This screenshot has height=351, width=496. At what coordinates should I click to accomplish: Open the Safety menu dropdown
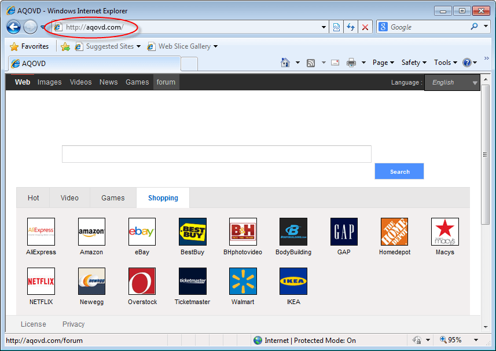(x=414, y=63)
